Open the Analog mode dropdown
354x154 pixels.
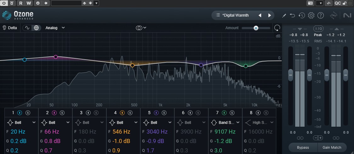tap(55, 28)
